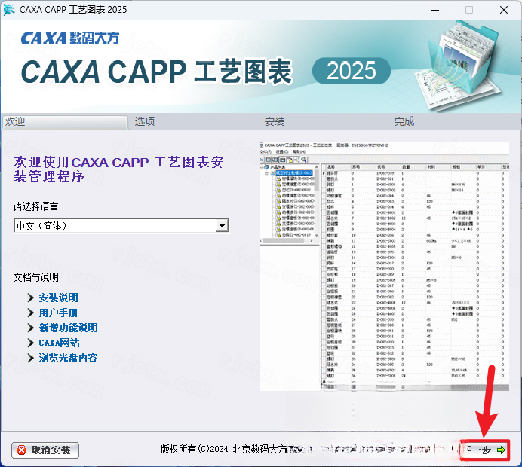Minimize the CAXA CAPP installer window
The image size is (522, 467).
(435, 10)
